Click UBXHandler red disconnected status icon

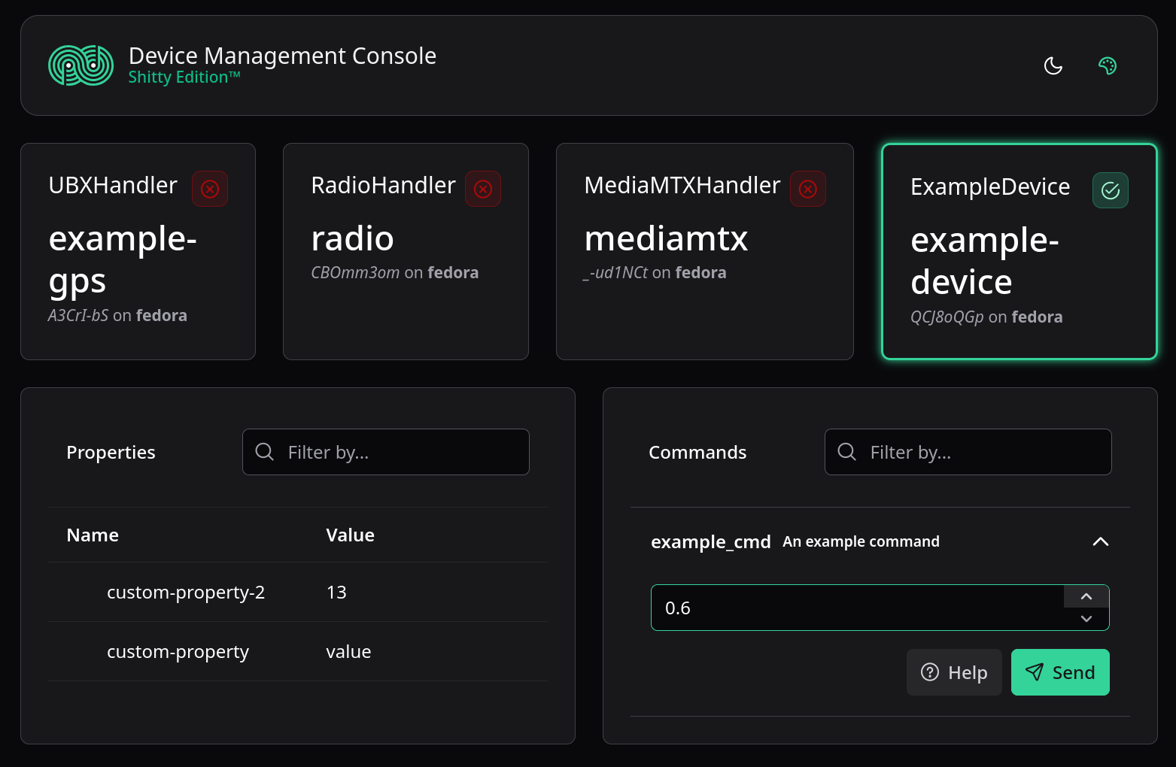coord(210,189)
